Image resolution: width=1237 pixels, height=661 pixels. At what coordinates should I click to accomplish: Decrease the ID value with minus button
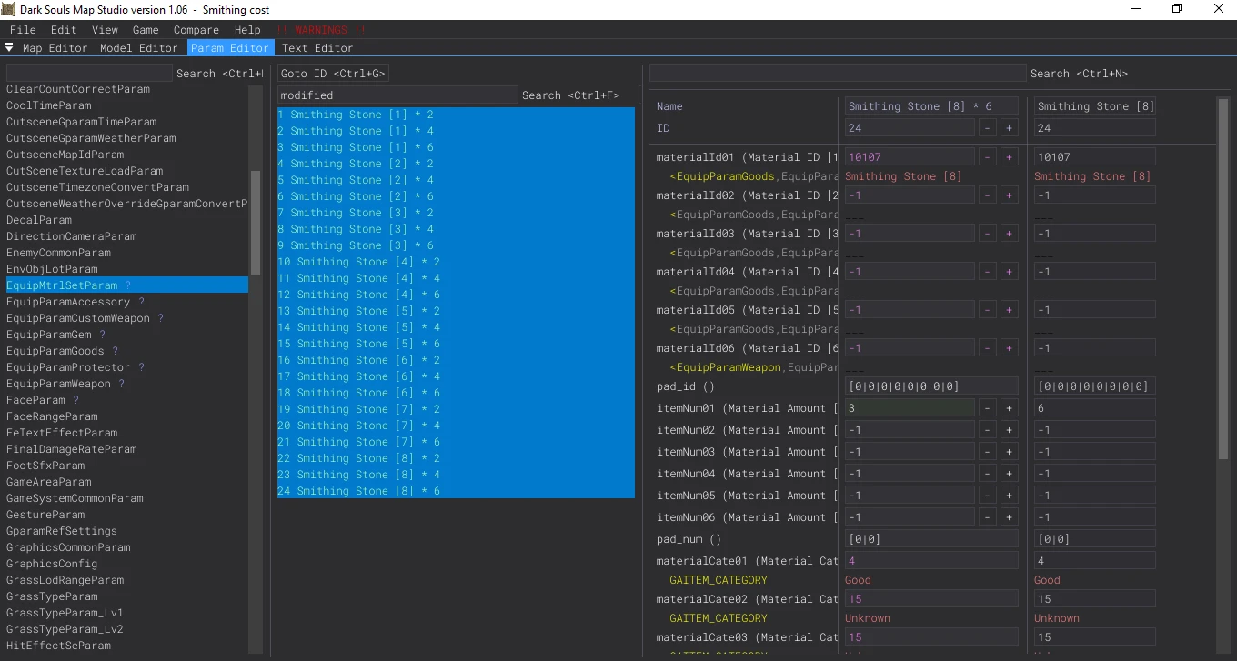988,128
